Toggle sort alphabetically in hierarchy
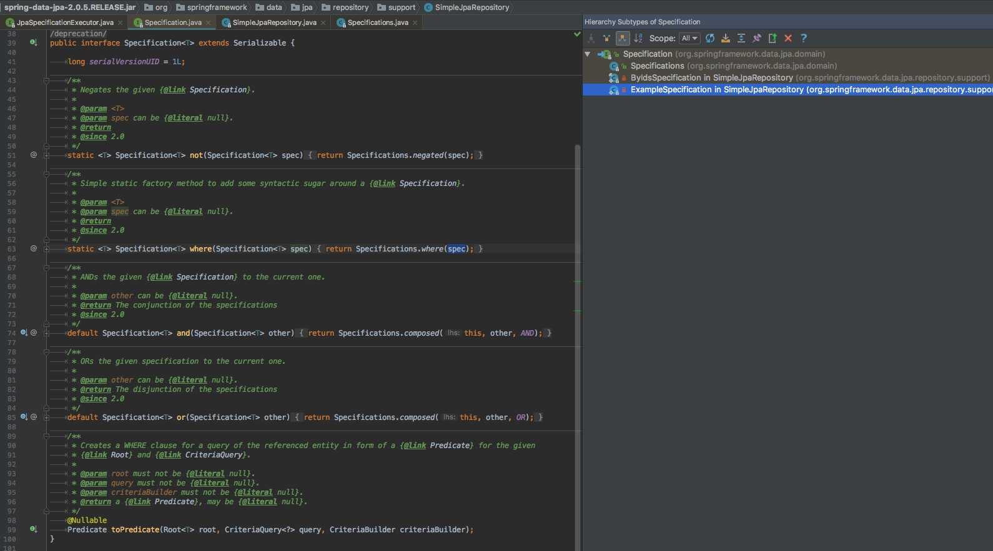The image size is (993, 551). (638, 38)
